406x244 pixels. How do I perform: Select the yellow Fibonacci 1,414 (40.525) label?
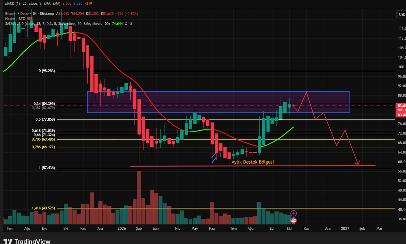point(43,208)
